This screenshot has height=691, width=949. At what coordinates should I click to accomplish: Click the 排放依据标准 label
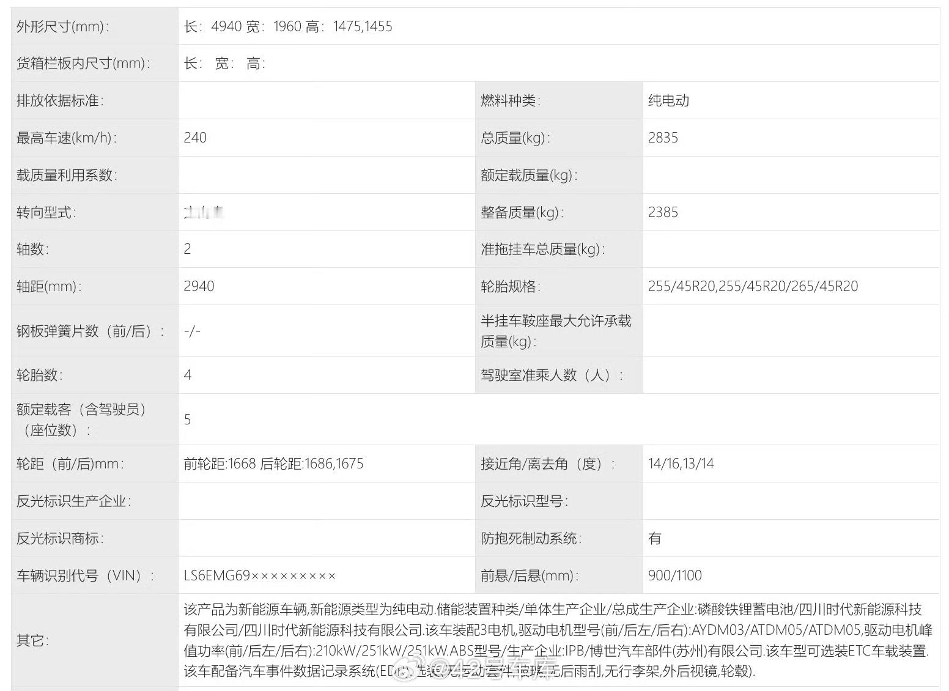[x=60, y=101]
